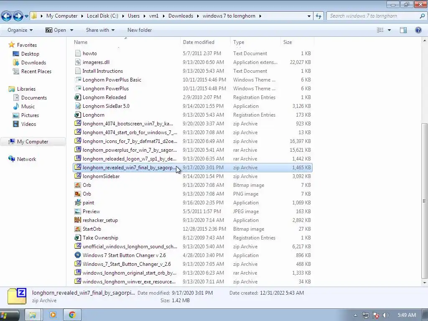Viewport: 428px width, 321px height.
Task: Select the imageres.dll file icon
Action: coord(78,62)
